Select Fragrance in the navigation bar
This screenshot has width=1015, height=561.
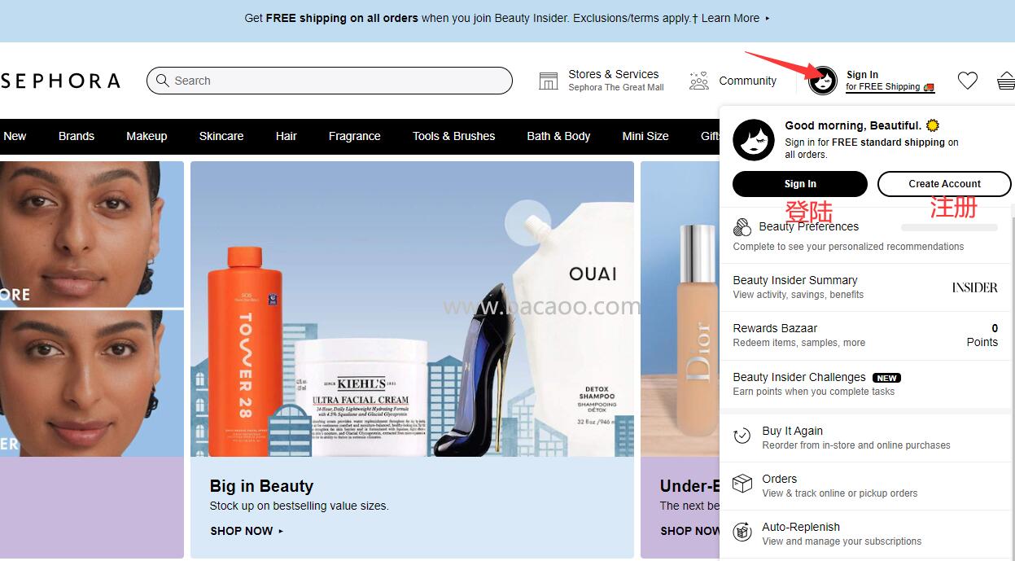[x=354, y=136]
